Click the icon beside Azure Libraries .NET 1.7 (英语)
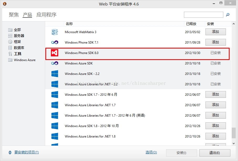Viewport: 238px width, 161px height. pyautogui.click(x=55, y=115)
